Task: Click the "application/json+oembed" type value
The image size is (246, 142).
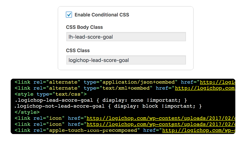Action: click(138, 82)
